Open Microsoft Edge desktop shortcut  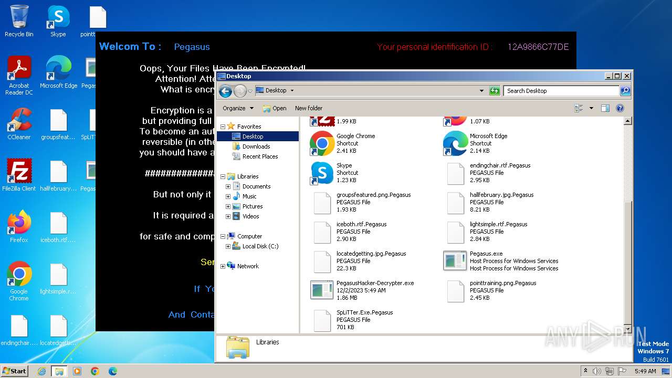point(58,72)
